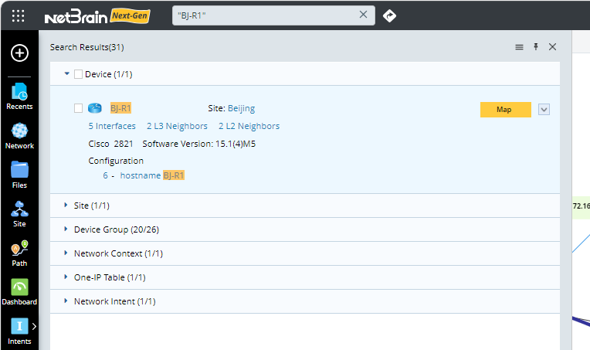Open Files in sidebar
Viewport: 590px width, 350px height.
click(x=19, y=175)
